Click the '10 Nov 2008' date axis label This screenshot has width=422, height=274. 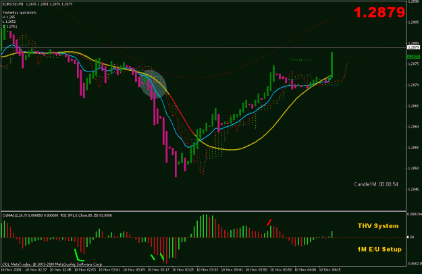tap(11, 270)
